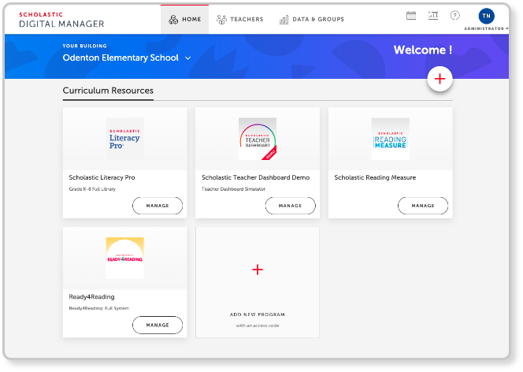Click the 'Ready4Reading: Full System' subtitle
523x372 pixels.
[98, 308]
